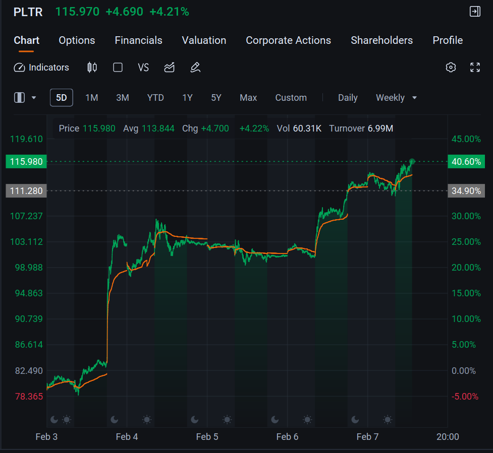
Task: Switch to candlestick chart type
Action: [92, 68]
